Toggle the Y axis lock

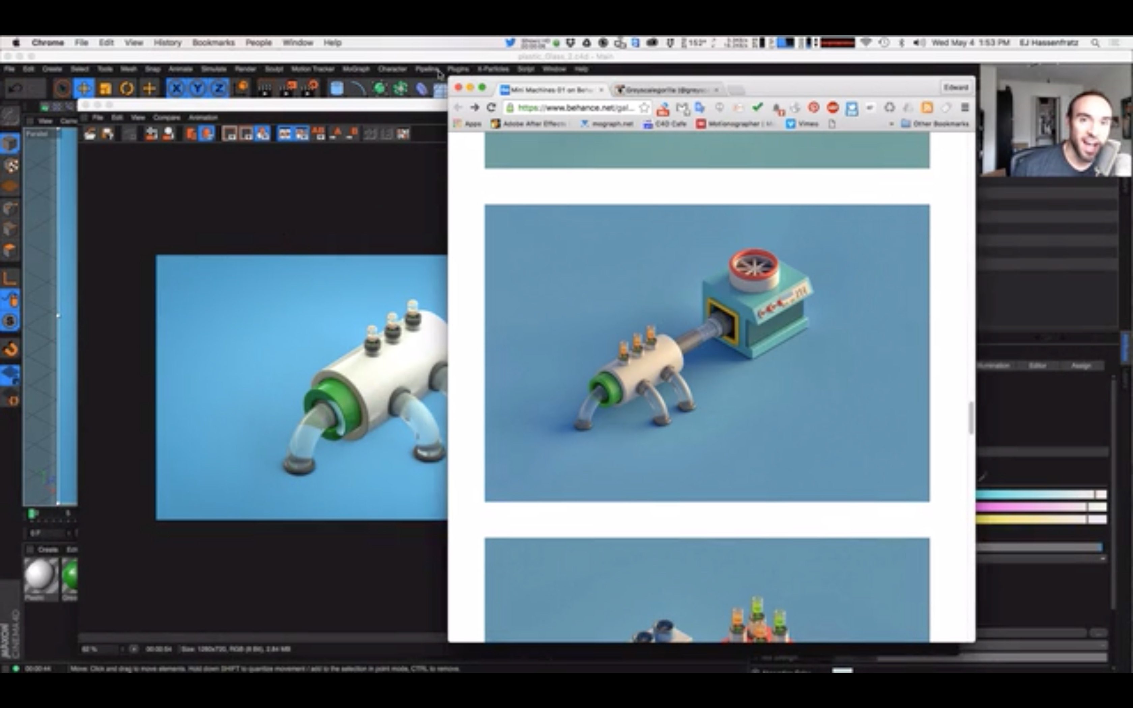tap(198, 88)
